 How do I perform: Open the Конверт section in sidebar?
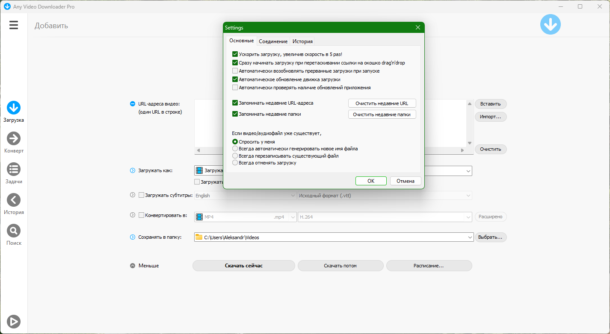point(14,143)
